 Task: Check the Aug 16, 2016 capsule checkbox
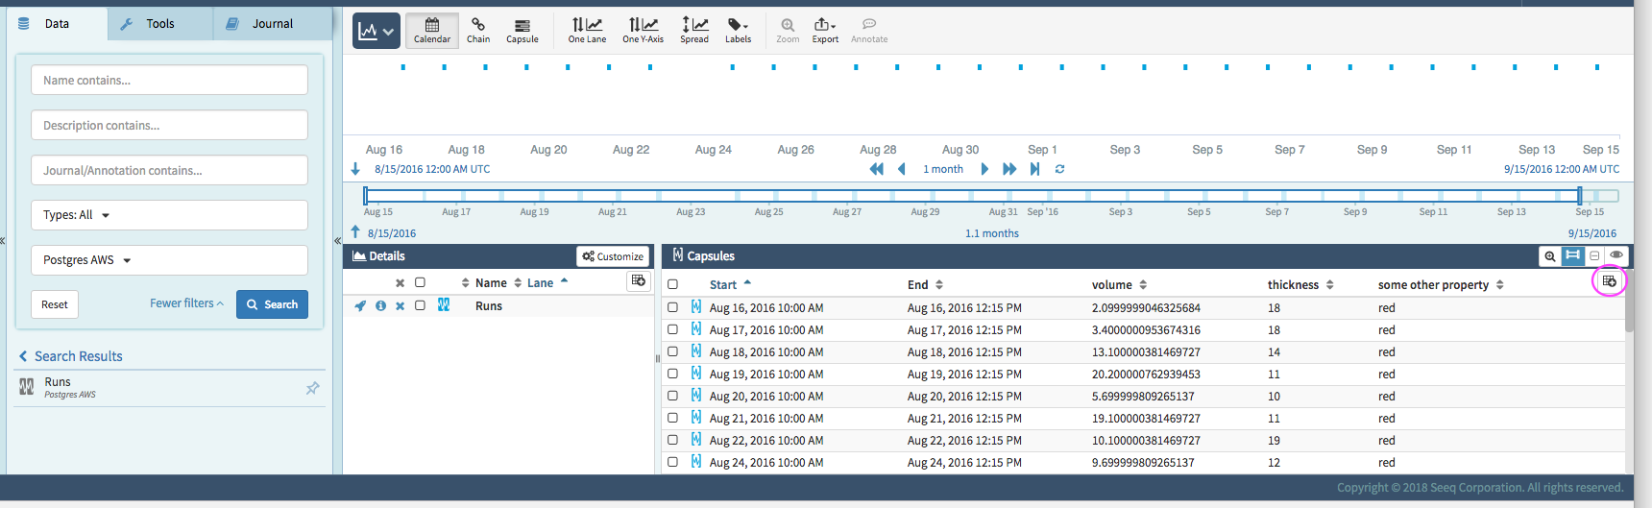point(672,308)
